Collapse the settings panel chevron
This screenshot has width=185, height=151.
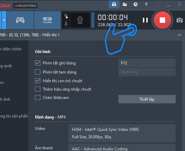point(180,35)
